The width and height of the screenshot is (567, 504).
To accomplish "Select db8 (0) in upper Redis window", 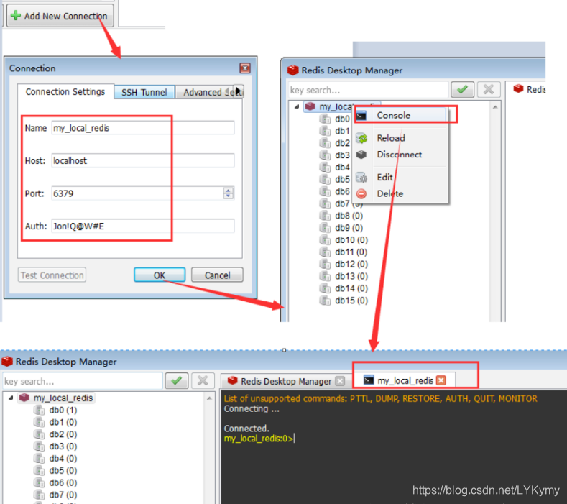I will click(x=349, y=216).
